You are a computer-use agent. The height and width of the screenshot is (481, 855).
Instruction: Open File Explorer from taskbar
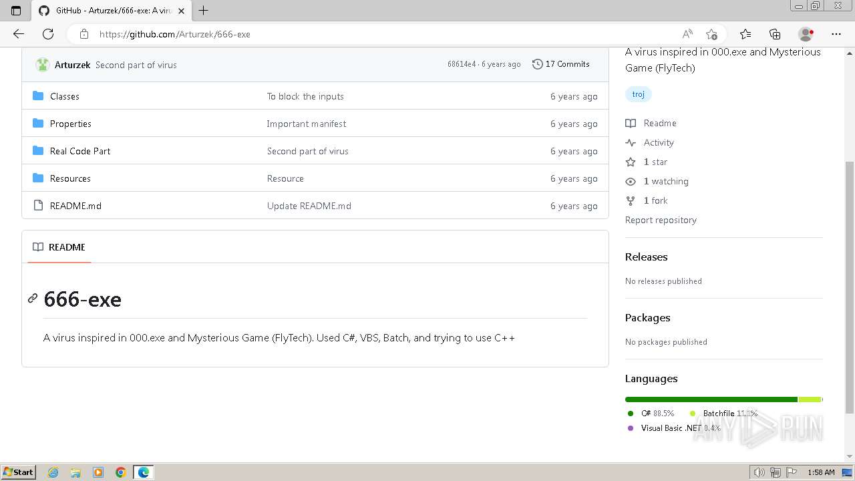75,472
